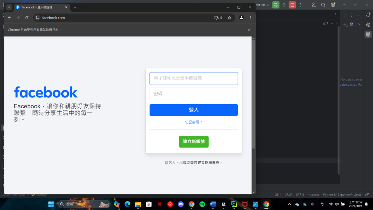Toggle the Chinese input mode indicator 中
This screenshot has width=373, height=210.
pyautogui.click(x=313, y=204)
